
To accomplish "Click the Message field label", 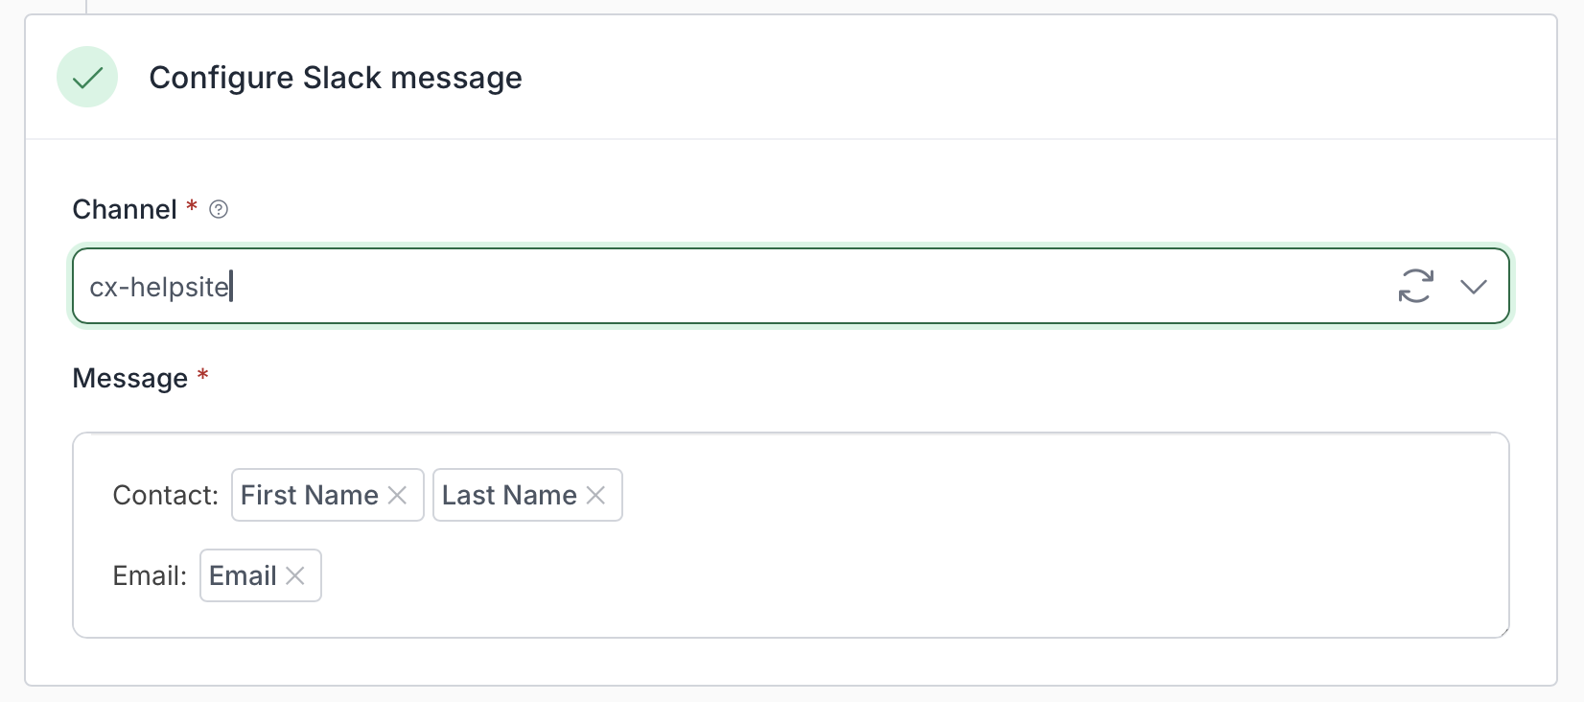I will point(130,378).
